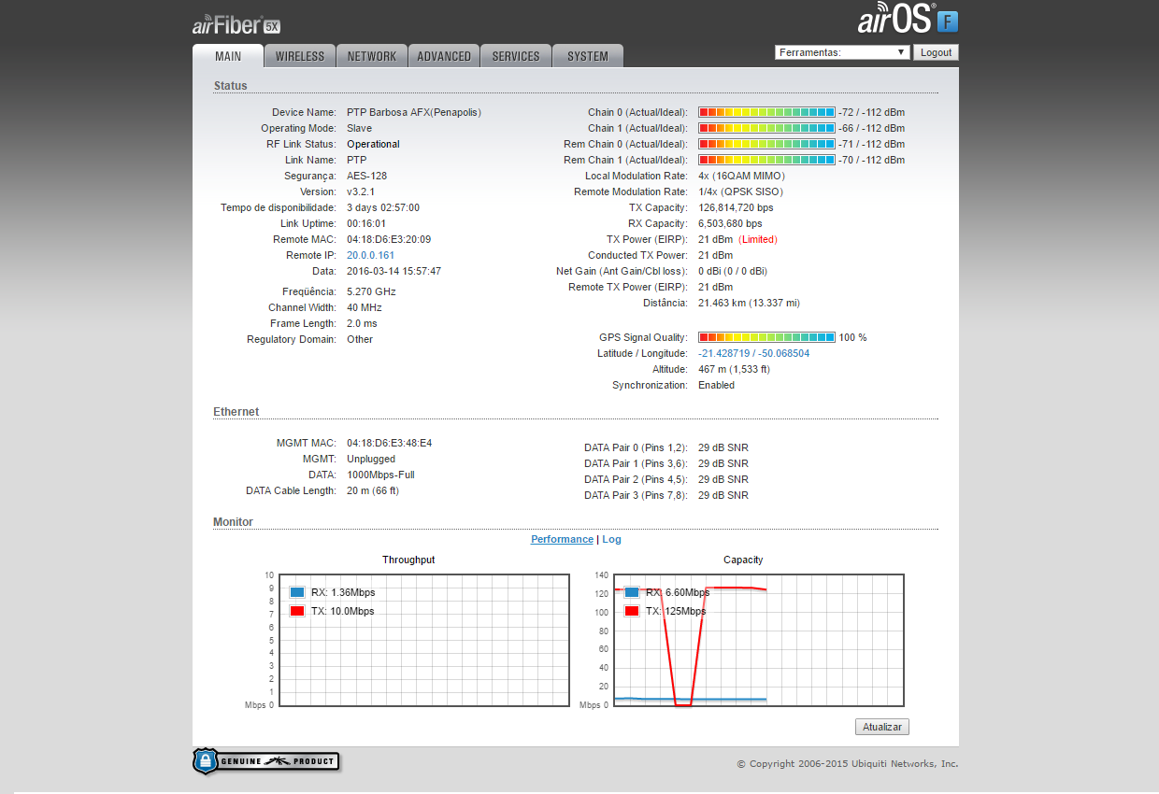Click the Rem Chain 1 signal bar
Viewport: 1159px width, 794px height.
point(766,160)
